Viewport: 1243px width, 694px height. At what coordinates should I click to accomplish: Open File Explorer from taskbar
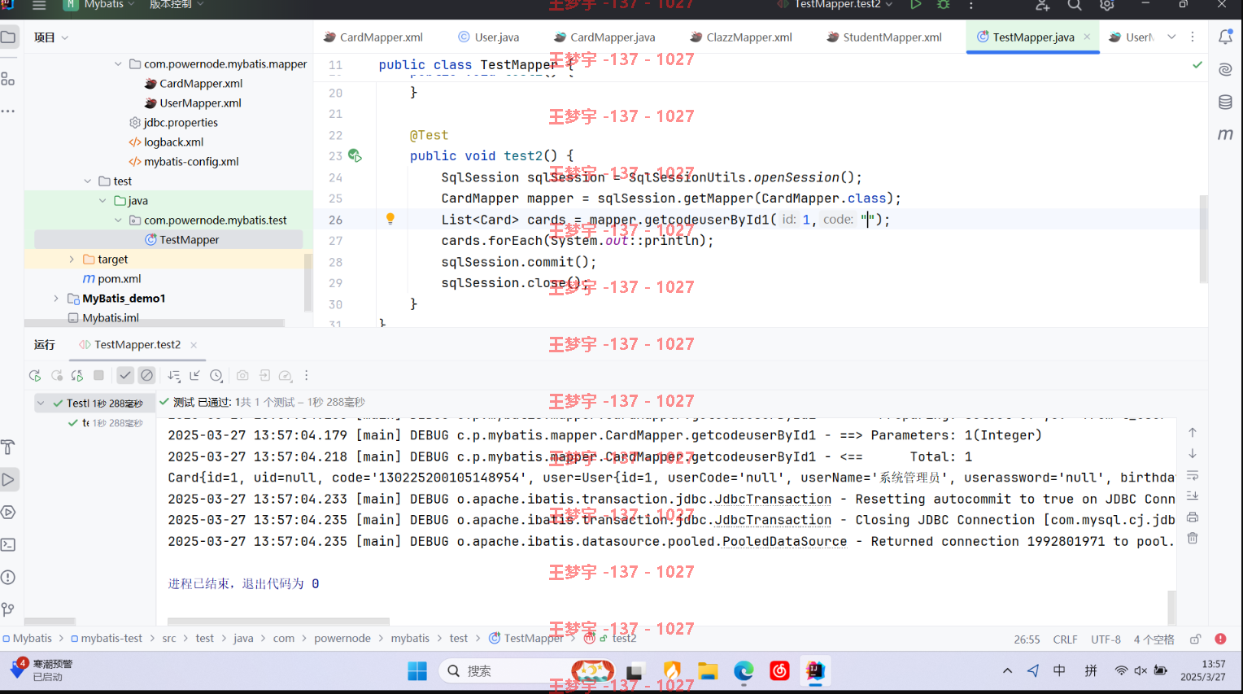708,670
